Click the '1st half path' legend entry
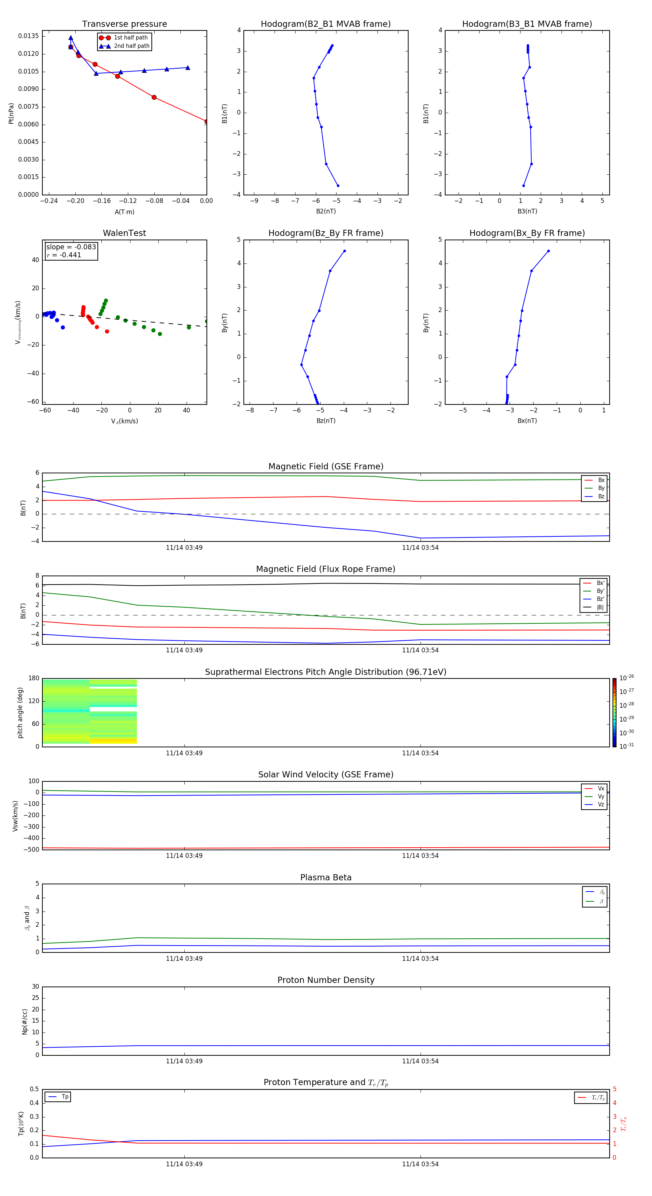This screenshot has width=652, height=1196. click(x=124, y=38)
